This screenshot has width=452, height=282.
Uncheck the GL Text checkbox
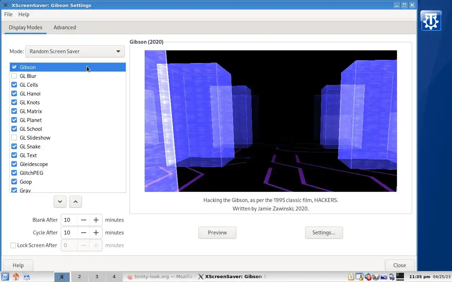pos(14,155)
